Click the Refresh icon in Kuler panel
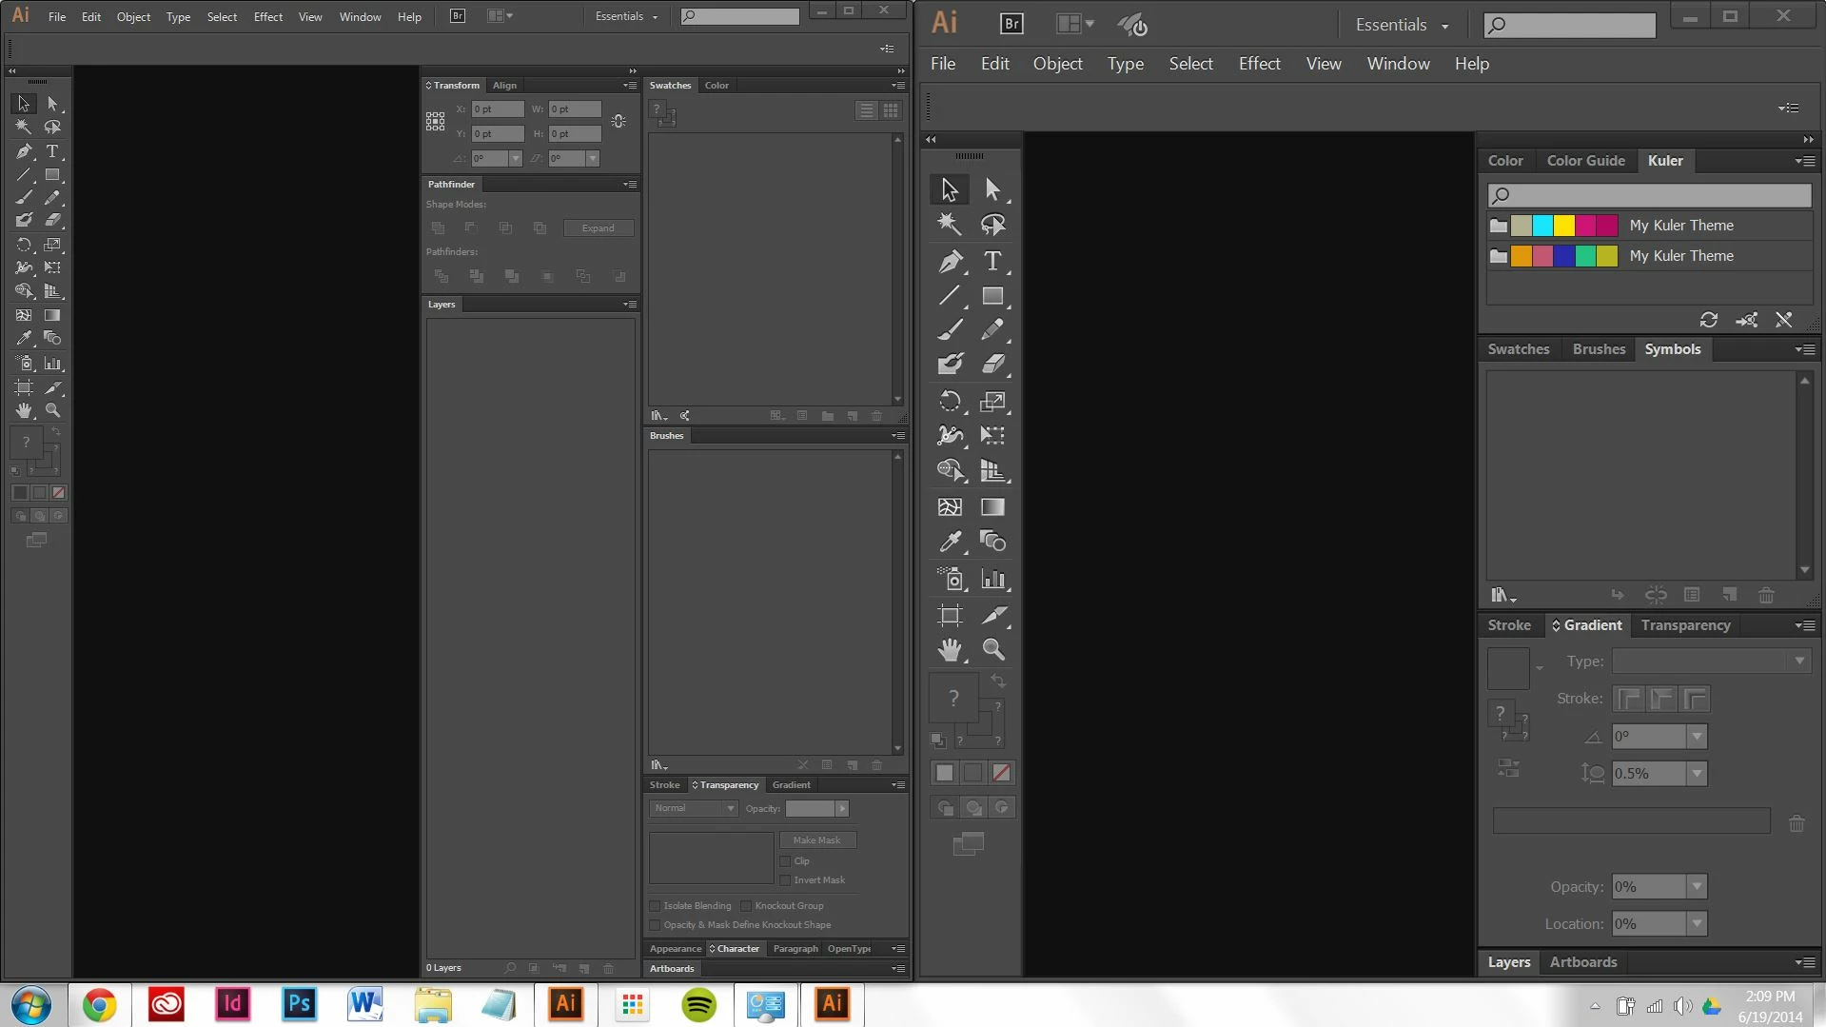1826x1027 pixels. click(x=1709, y=320)
